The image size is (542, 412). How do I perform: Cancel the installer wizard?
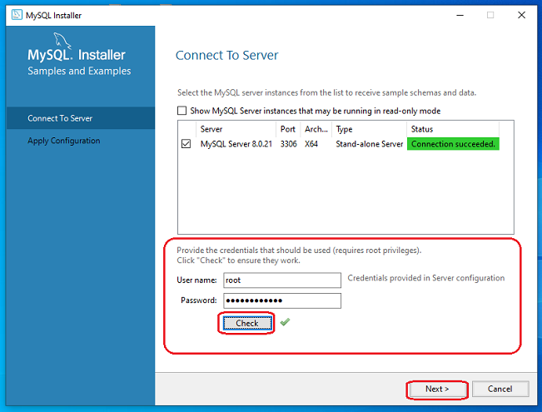pos(500,390)
